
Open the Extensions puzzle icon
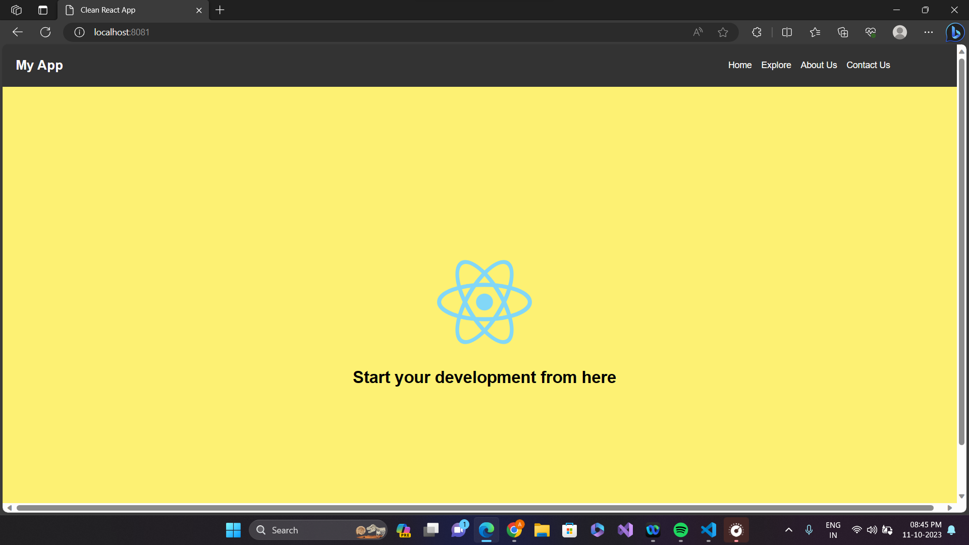tap(756, 32)
